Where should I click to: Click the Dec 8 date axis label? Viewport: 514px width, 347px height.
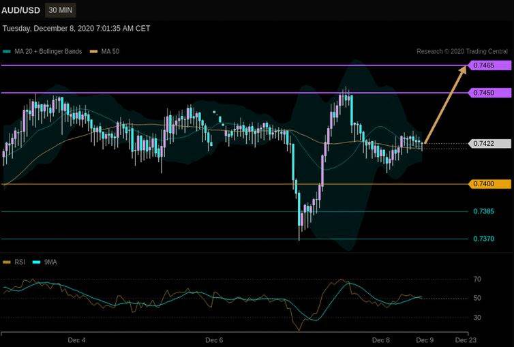coord(381,340)
